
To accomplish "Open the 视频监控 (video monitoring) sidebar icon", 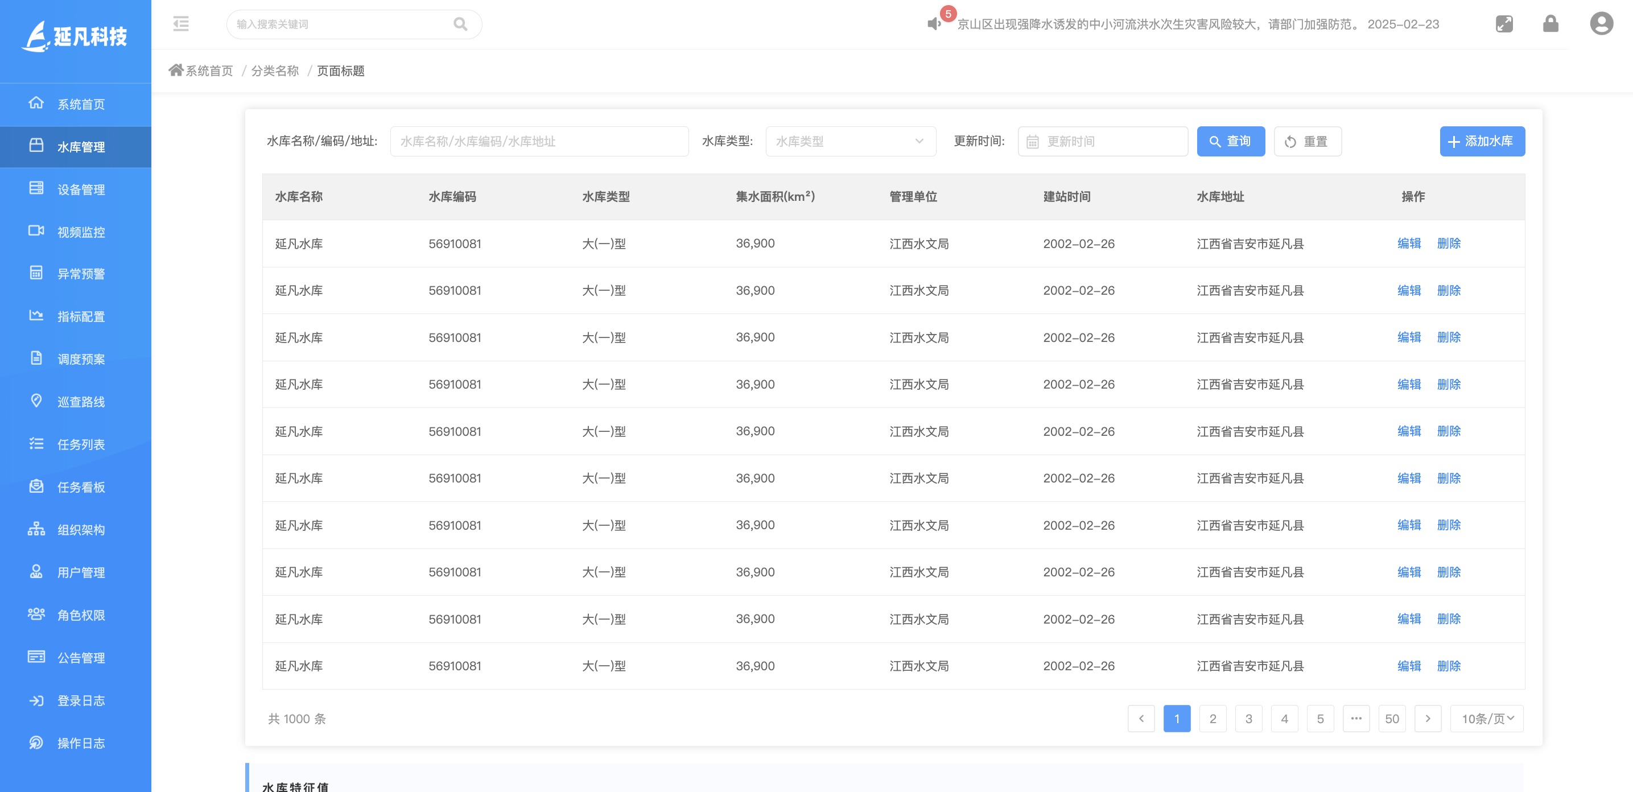I will click(36, 232).
